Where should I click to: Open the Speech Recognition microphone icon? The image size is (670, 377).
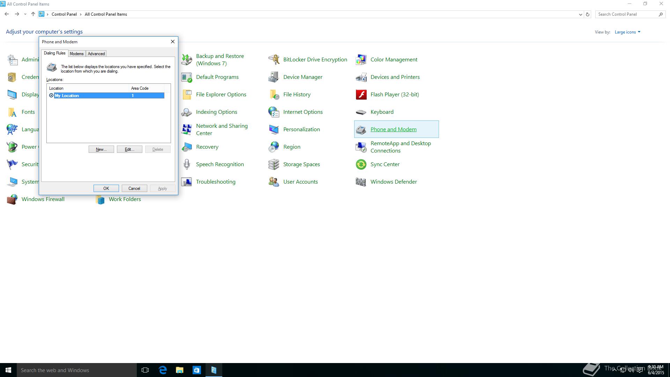pos(187,164)
